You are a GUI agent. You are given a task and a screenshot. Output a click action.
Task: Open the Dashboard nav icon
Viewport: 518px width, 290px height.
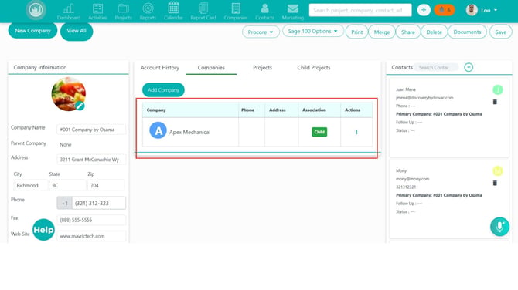pos(69,12)
